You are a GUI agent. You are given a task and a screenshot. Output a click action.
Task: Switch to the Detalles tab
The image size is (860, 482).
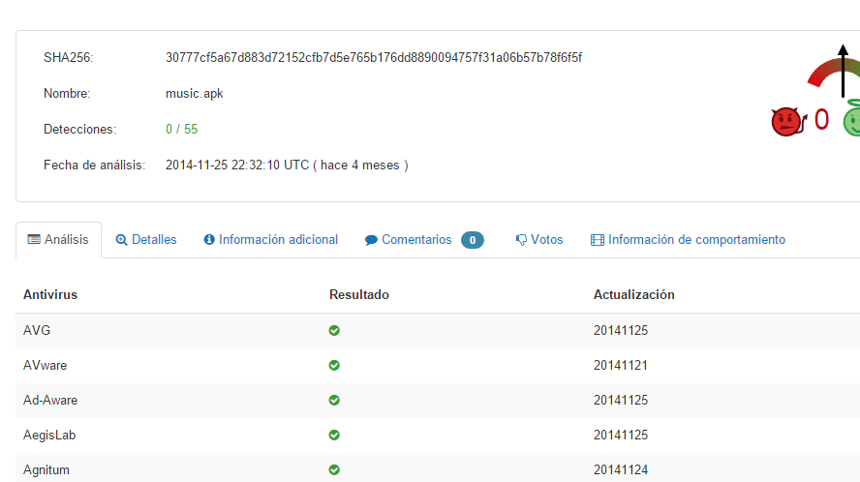[146, 239]
